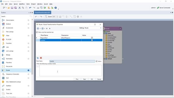Image resolution: width=174 pixels, height=98 pixels.
Task: Open the File menu
Action: 2,4
